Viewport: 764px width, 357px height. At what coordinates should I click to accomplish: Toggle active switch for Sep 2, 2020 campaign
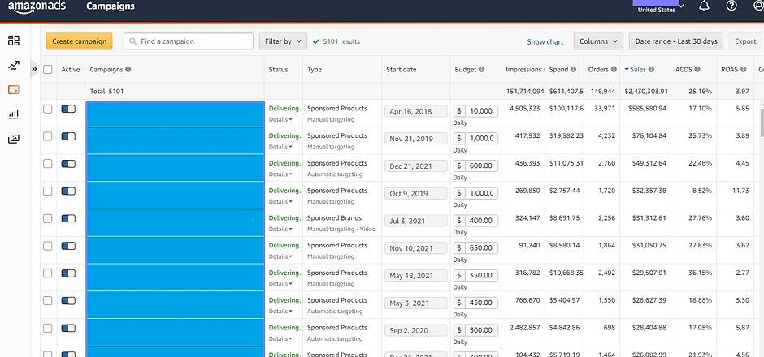click(x=69, y=328)
